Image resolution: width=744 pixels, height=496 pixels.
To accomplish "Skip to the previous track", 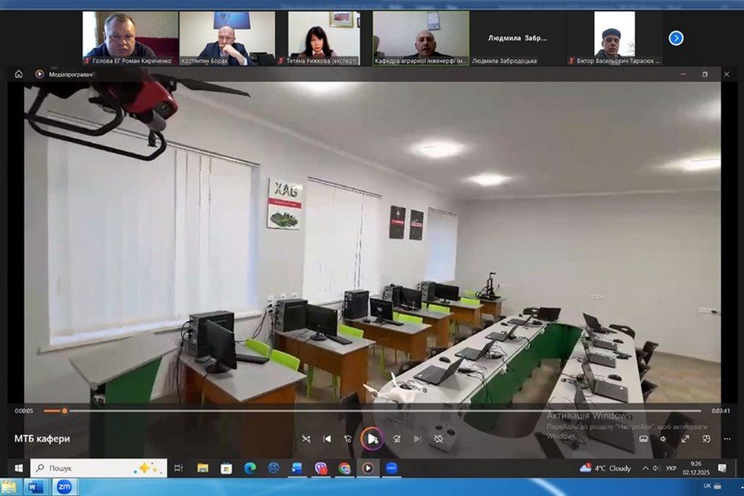I will [x=327, y=439].
